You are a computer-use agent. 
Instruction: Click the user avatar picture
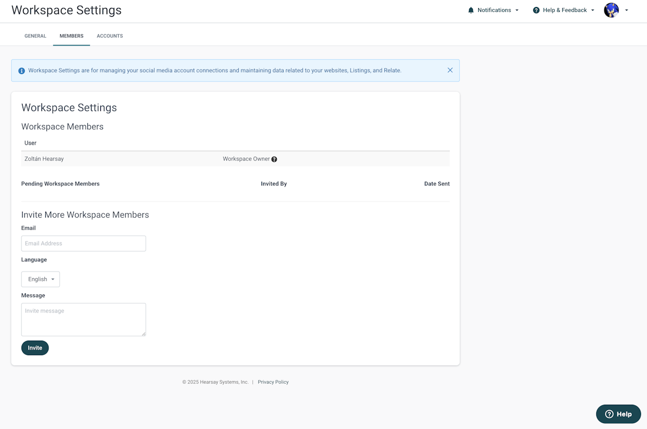[611, 10]
